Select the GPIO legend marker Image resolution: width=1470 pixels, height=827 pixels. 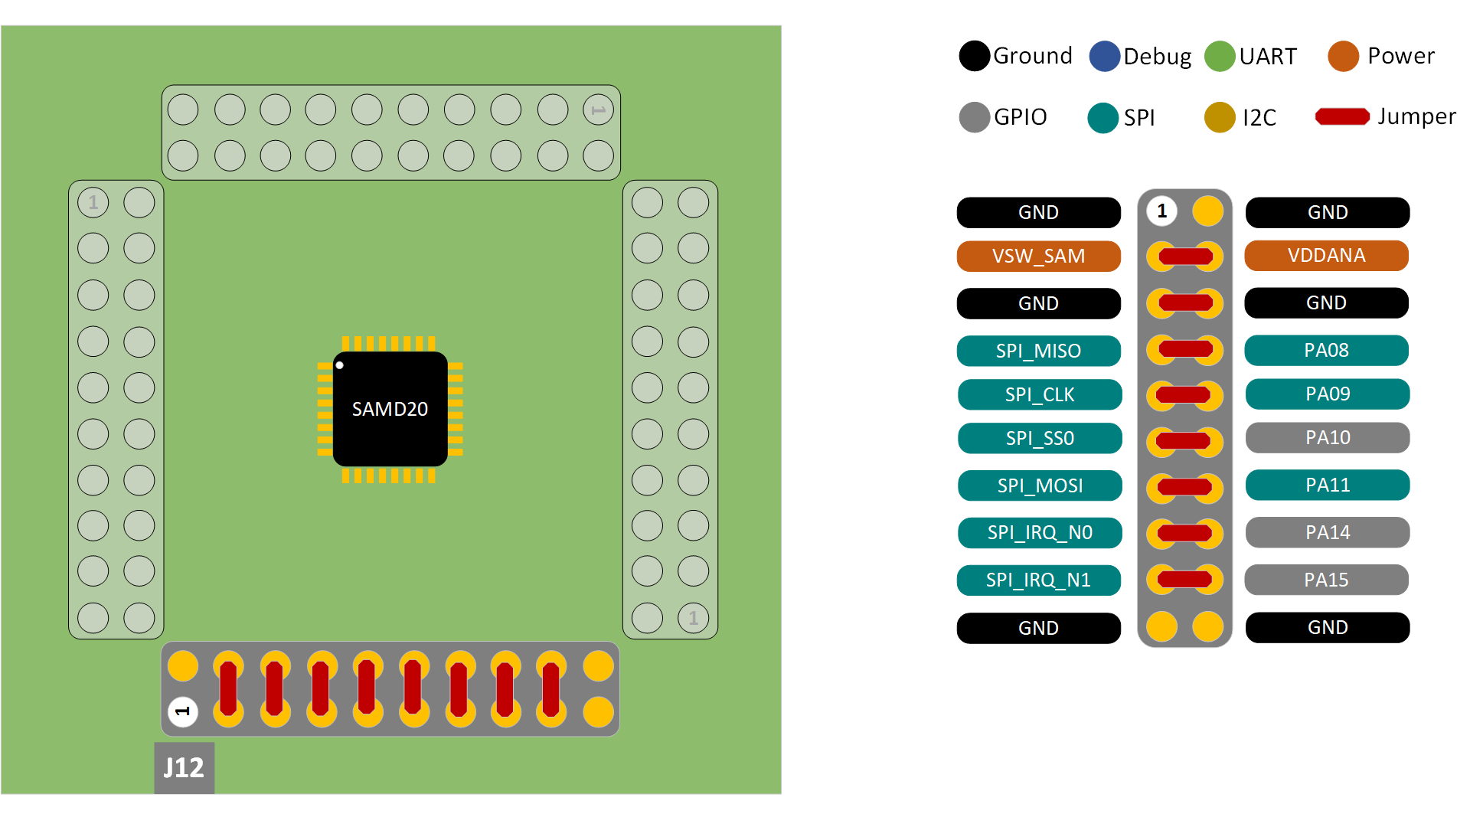click(x=973, y=117)
